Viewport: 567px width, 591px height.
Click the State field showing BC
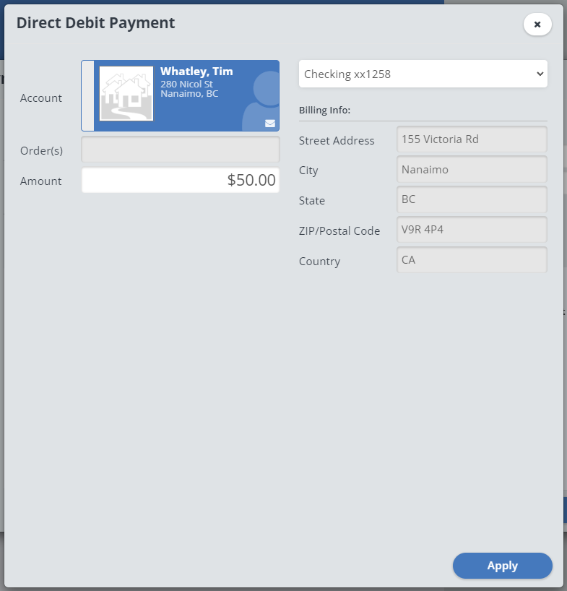472,200
